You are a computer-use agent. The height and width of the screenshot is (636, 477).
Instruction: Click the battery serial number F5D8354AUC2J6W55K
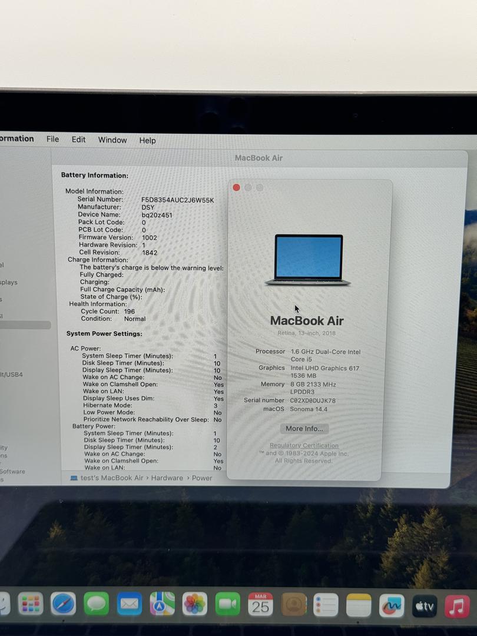(178, 200)
